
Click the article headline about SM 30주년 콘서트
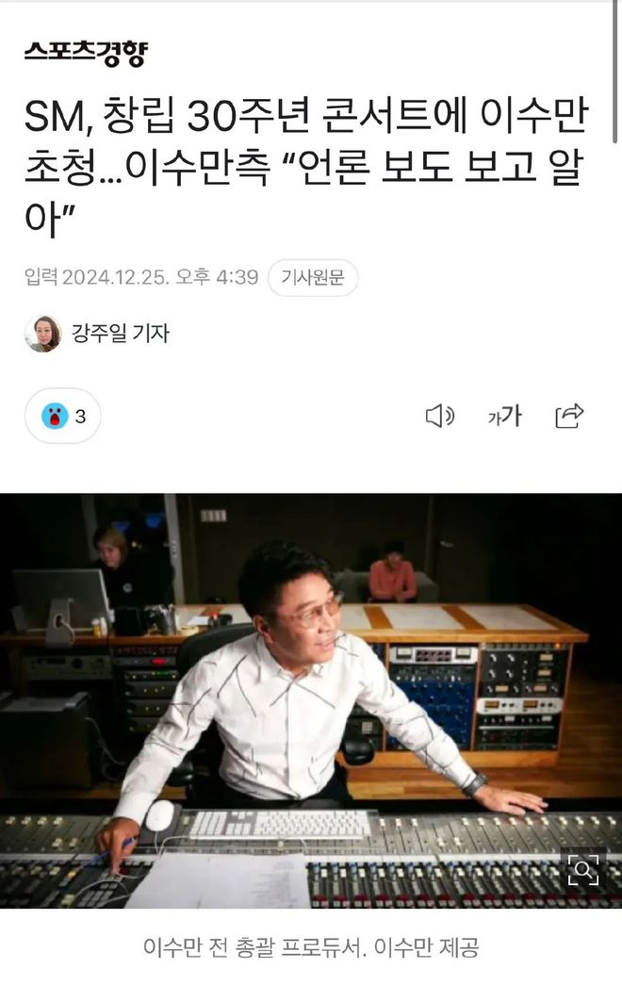tap(305, 167)
